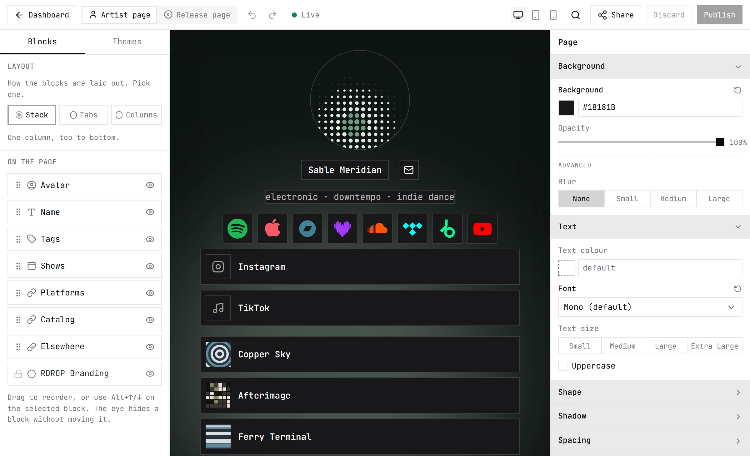Screen dimensions: 750x456
Task: Open the Beatport platform icon
Action: [447, 229]
